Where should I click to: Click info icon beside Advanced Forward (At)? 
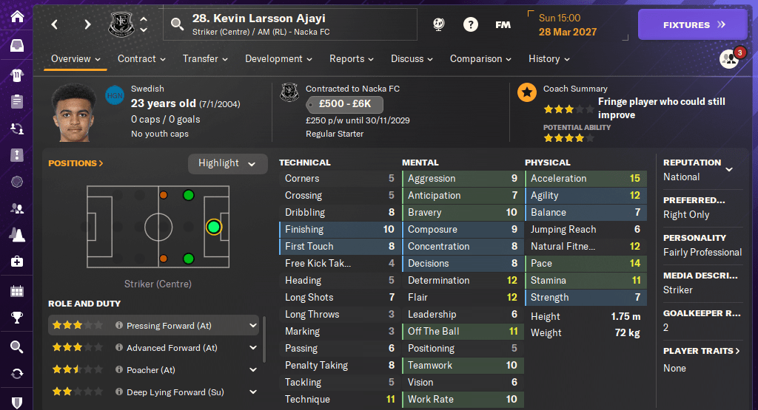tap(118, 348)
